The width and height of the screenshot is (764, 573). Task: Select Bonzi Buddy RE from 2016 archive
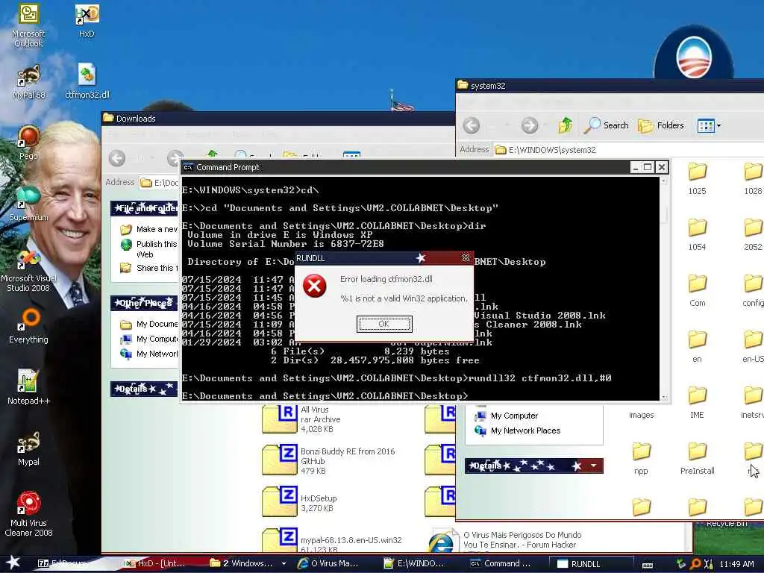[328, 460]
